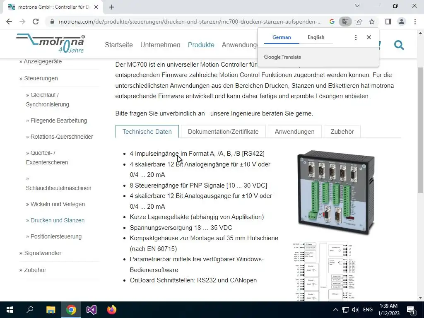
Task: Go back to previous page
Action: [9, 22]
